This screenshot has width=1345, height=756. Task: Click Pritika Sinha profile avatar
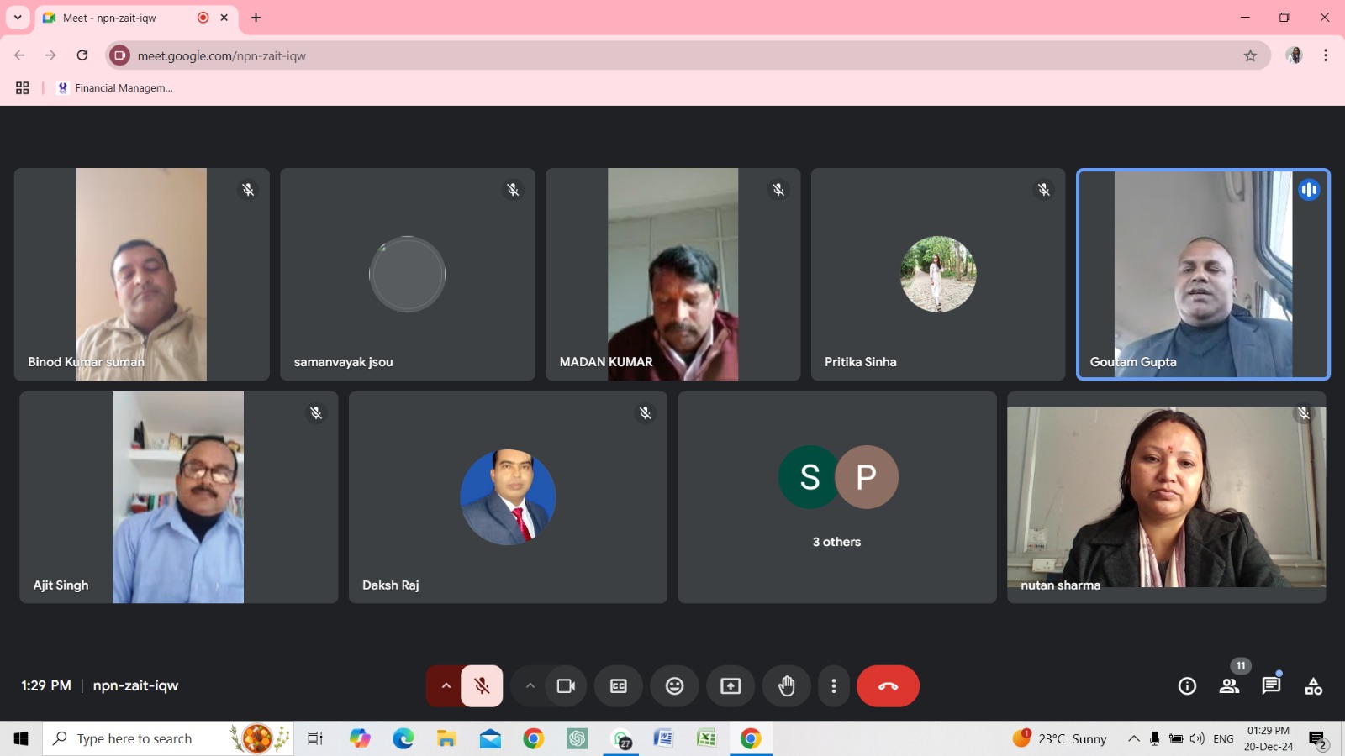[x=938, y=274]
